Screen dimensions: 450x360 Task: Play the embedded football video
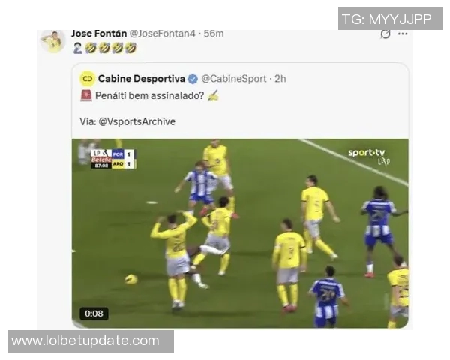click(240, 233)
